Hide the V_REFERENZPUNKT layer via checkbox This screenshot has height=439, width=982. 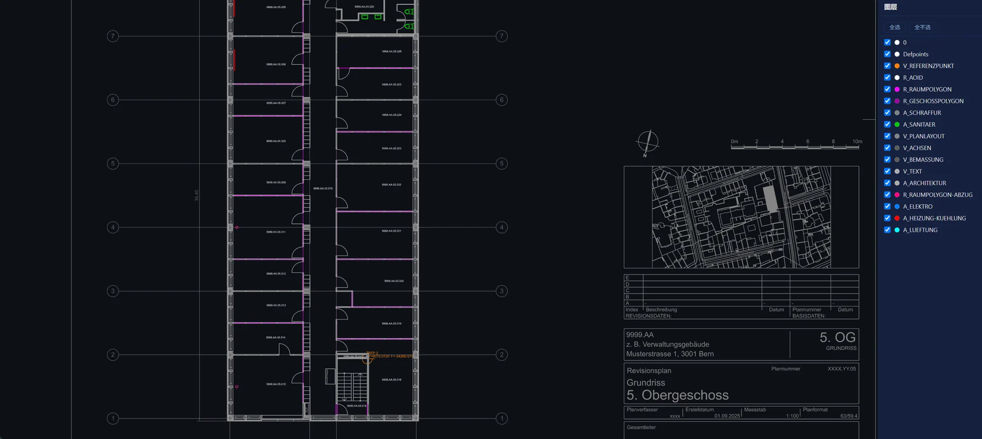887,66
